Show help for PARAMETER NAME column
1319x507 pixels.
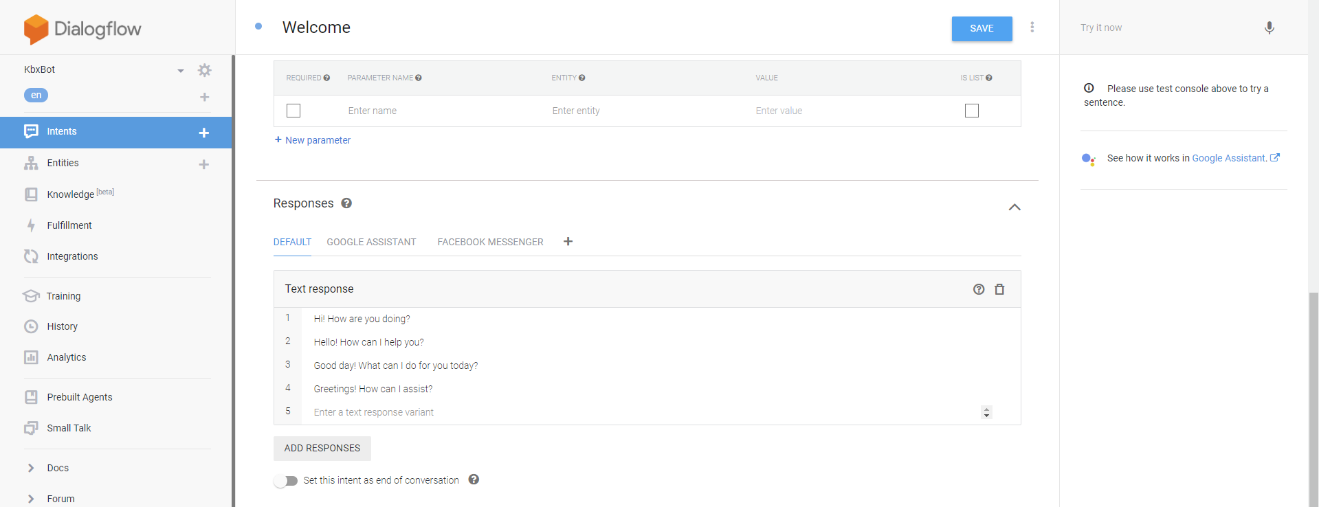point(419,78)
